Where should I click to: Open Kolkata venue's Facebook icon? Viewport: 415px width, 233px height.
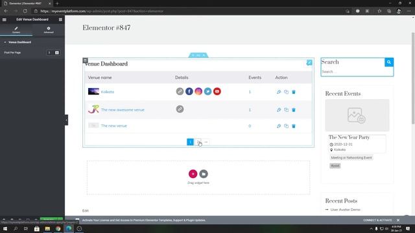click(x=189, y=91)
